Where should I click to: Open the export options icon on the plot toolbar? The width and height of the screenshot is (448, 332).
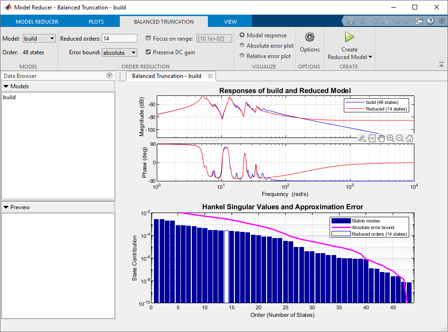click(x=362, y=138)
